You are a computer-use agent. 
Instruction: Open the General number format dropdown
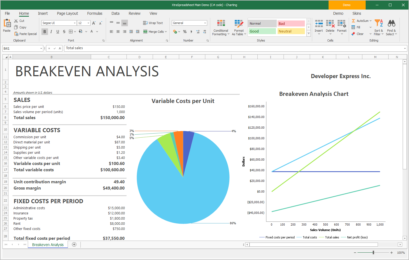(206, 23)
